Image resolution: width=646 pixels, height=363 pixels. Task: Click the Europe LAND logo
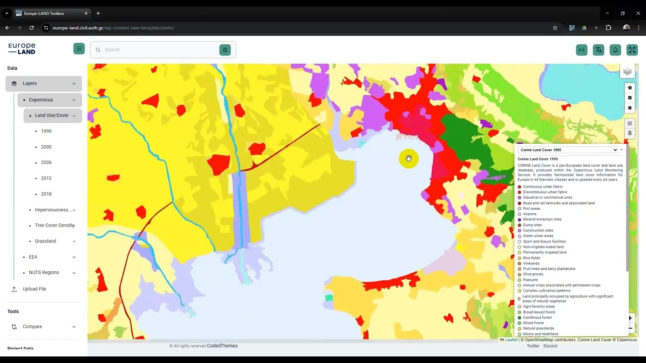click(22, 48)
